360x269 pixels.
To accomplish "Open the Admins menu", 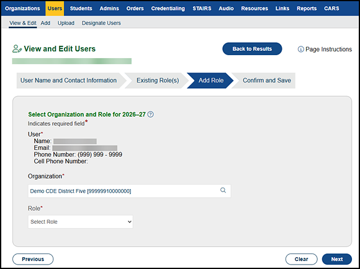I will point(109,9).
